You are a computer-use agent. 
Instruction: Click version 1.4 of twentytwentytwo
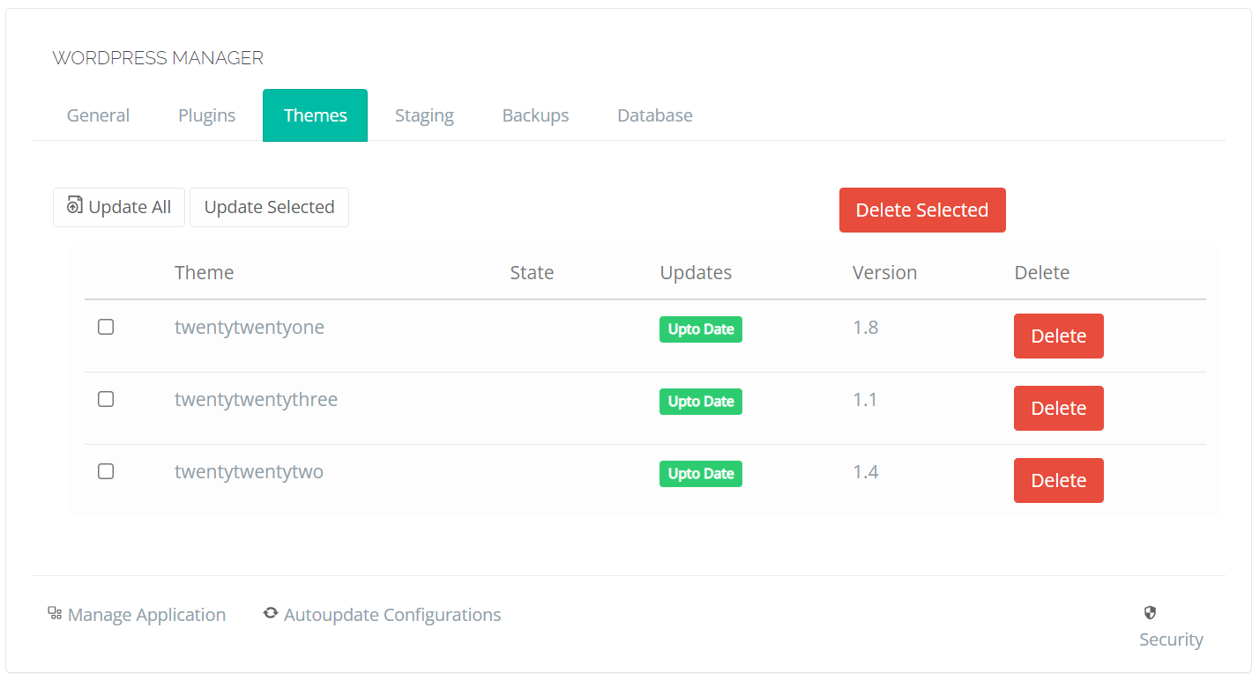click(866, 472)
